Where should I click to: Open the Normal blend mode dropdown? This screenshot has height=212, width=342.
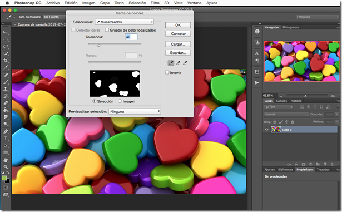pos(286,114)
